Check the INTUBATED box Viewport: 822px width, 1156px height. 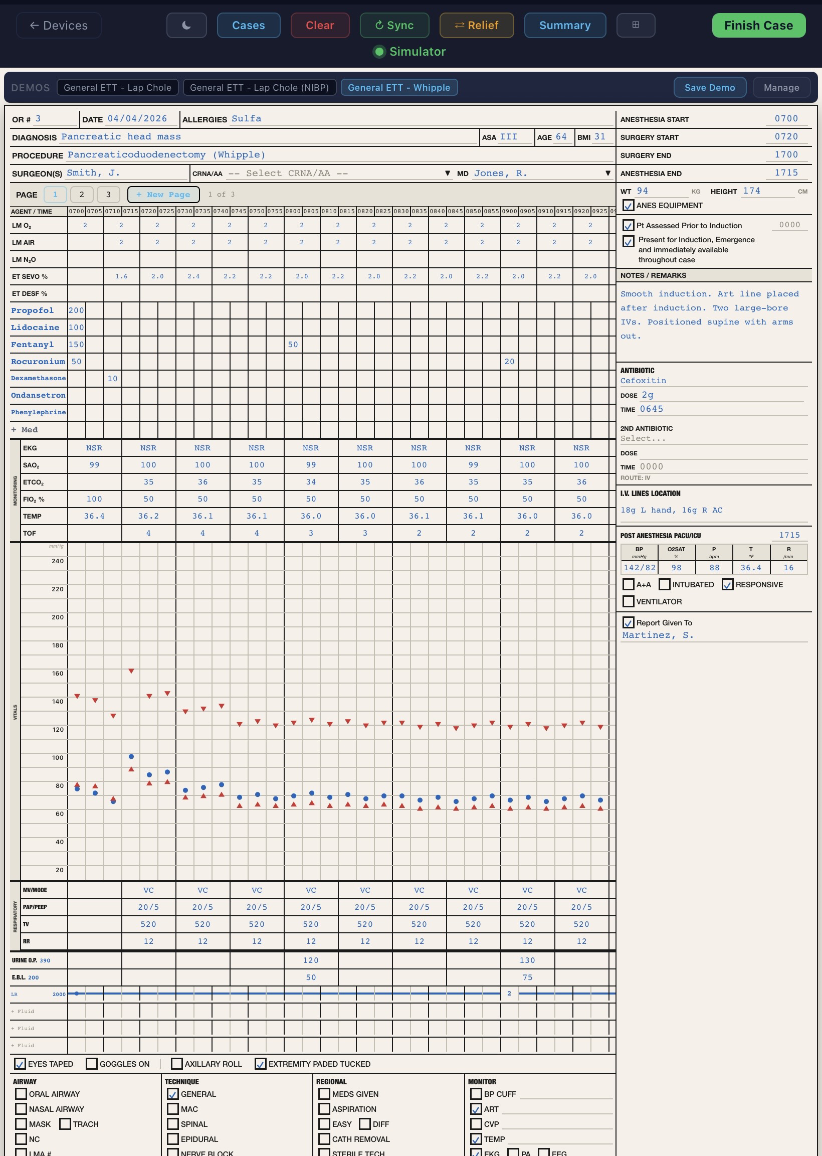tap(665, 584)
